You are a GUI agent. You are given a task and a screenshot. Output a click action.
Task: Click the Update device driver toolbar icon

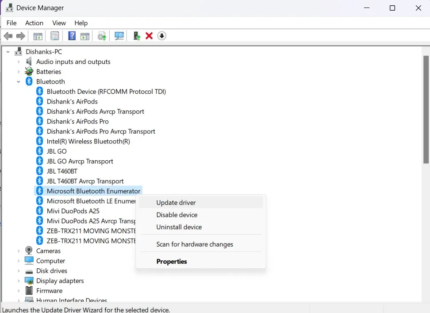(102, 36)
